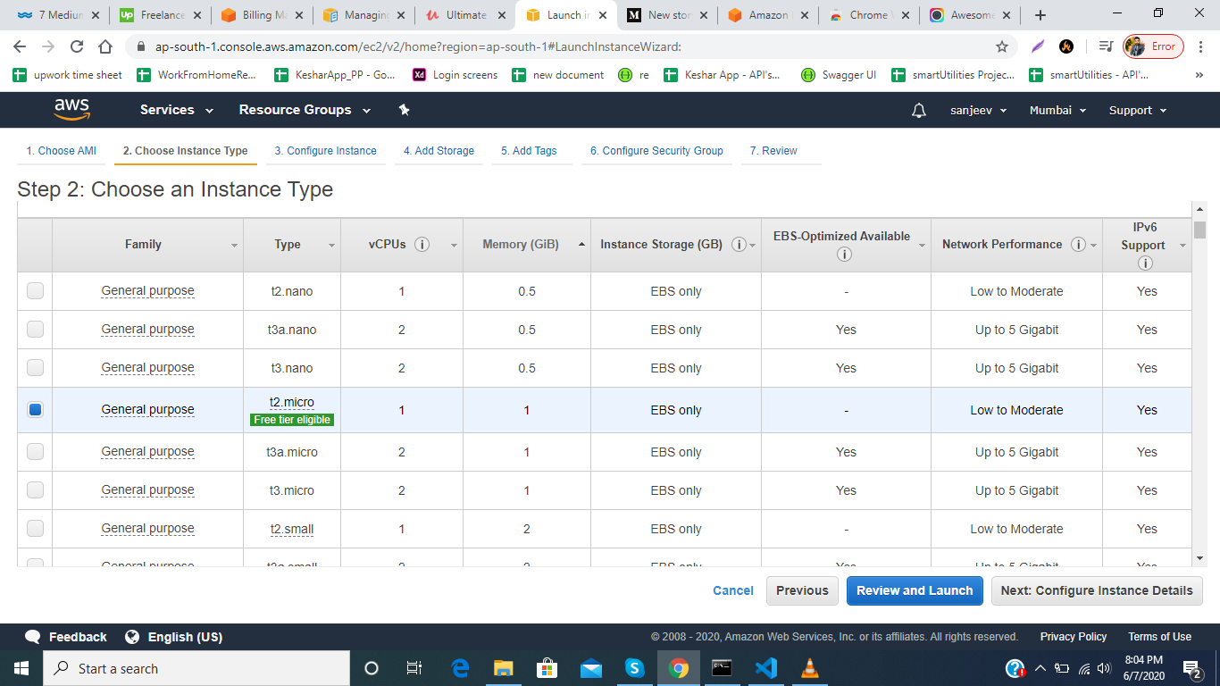The width and height of the screenshot is (1220, 686).
Task: Click the Review and Launch button
Action: point(915,590)
